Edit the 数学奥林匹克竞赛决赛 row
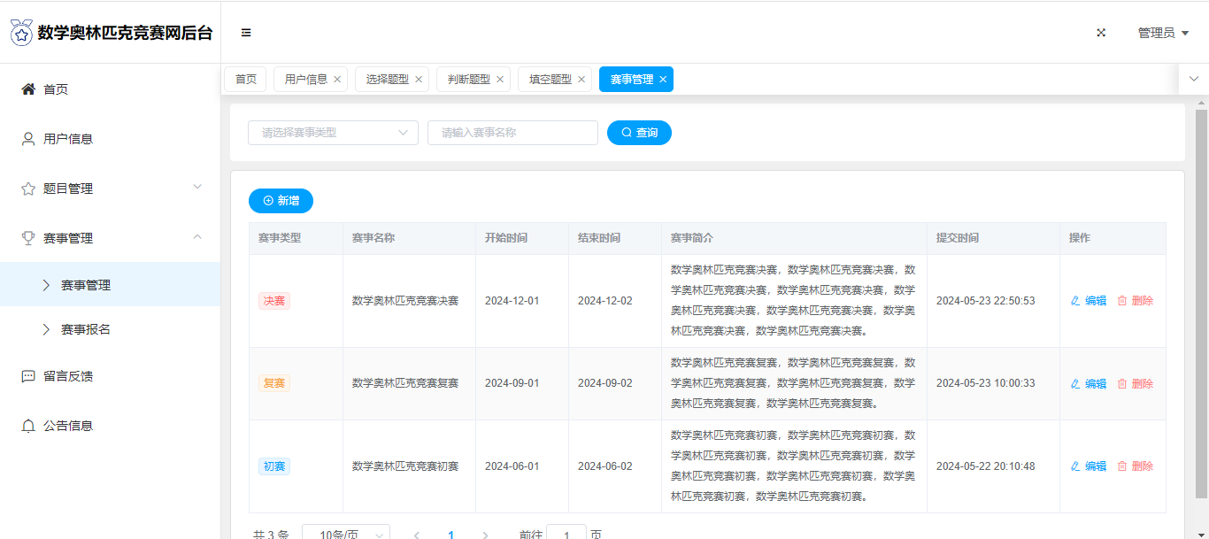Image resolution: width=1209 pixels, height=539 pixels. [1089, 301]
